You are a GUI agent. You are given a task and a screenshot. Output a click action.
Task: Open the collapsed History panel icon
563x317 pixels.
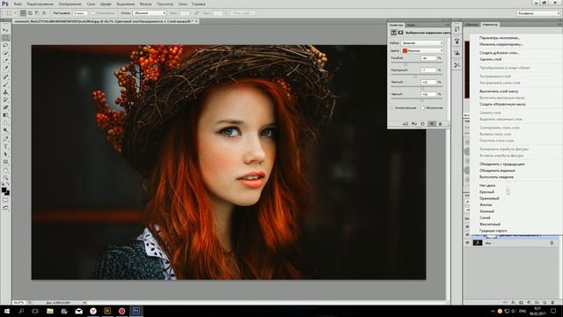pos(457,29)
